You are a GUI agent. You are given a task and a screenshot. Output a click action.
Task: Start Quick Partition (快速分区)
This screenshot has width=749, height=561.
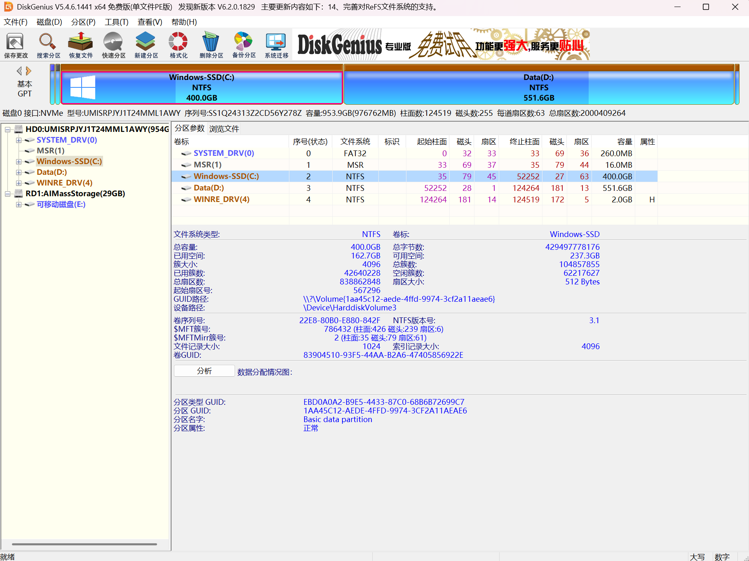113,45
